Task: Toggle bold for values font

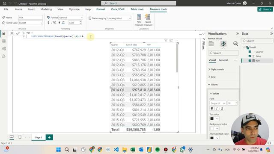Action: point(212,108)
